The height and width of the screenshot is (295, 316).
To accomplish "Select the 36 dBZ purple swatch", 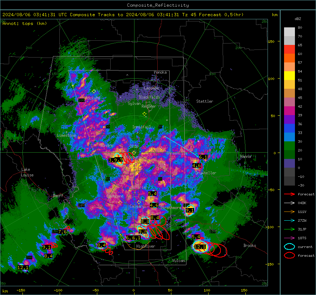I will click(289, 119).
